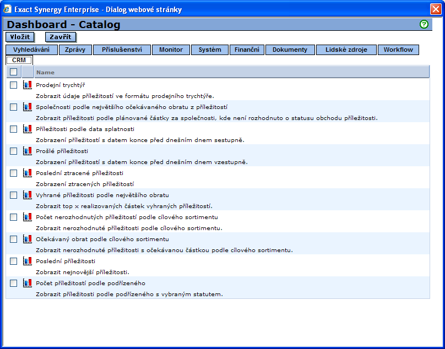Click the Poslední příležitosti title text
The image size is (445, 349).
point(66,261)
